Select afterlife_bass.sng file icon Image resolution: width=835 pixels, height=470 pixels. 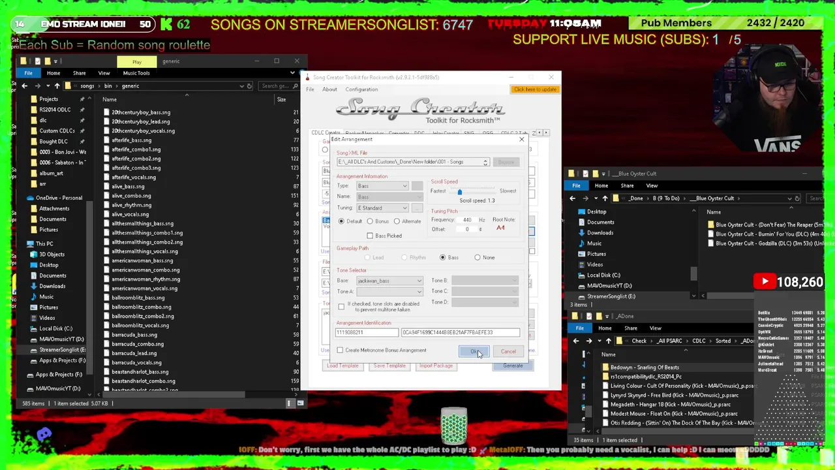pyautogui.click(x=108, y=140)
